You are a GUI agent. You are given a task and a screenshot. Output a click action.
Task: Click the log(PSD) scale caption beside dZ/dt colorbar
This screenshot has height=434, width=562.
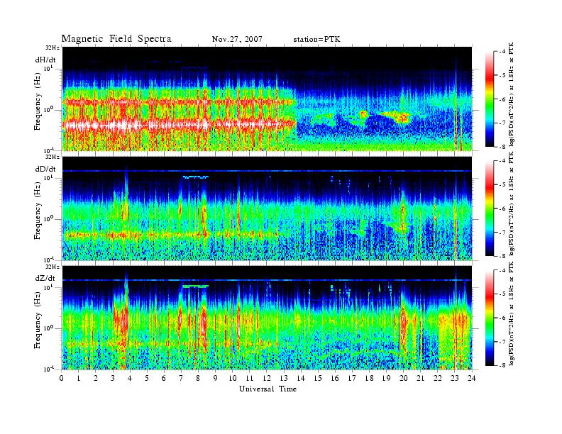(512, 313)
